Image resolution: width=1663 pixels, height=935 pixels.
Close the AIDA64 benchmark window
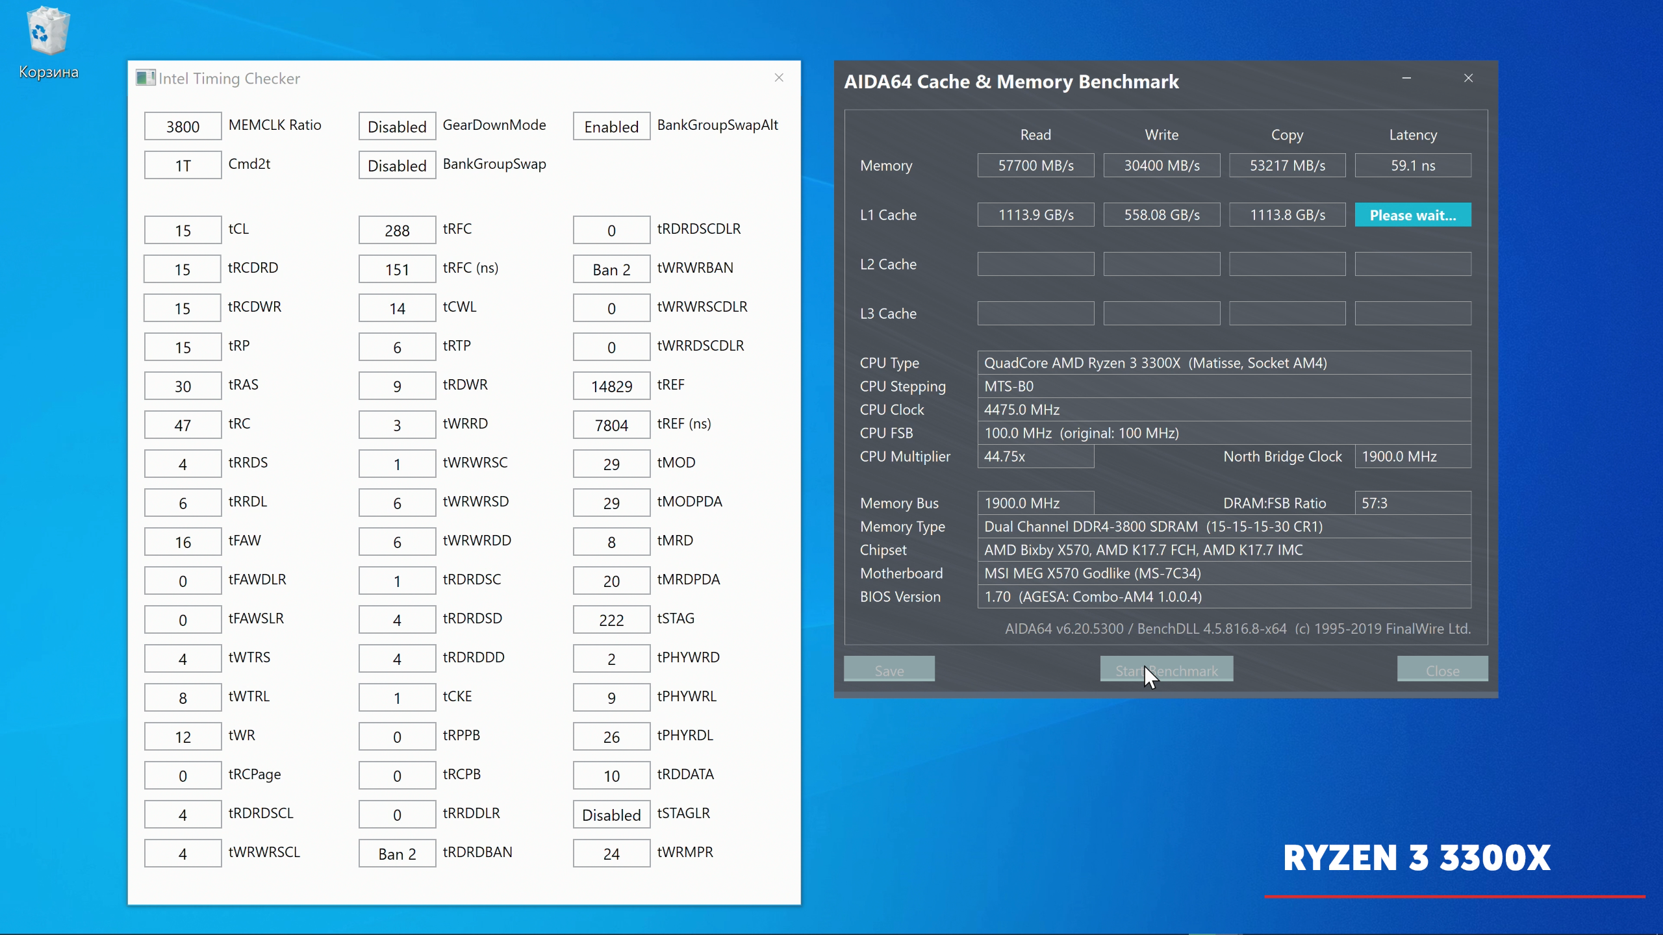(1468, 78)
